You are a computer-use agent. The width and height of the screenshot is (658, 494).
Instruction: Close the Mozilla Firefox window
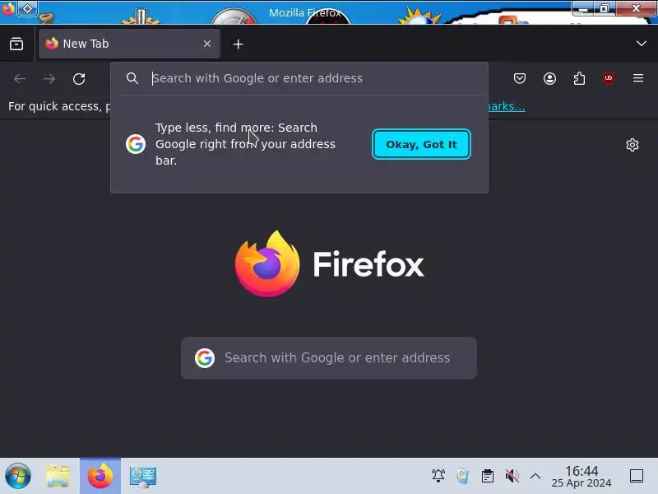636,8
